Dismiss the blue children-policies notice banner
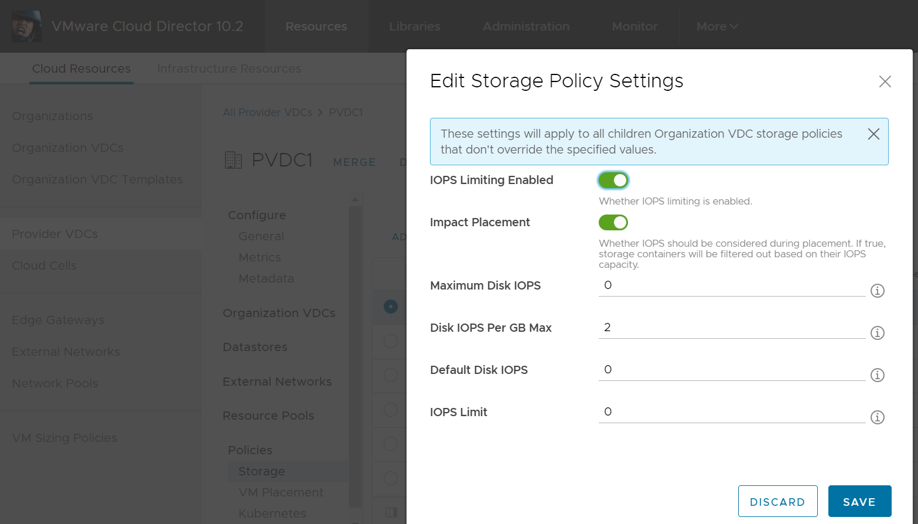Image resolution: width=918 pixels, height=524 pixels. [x=873, y=134]
